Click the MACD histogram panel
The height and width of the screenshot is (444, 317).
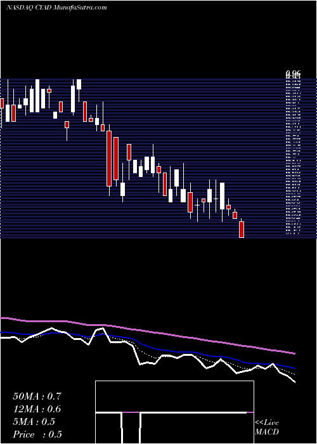tap(174, 412)
